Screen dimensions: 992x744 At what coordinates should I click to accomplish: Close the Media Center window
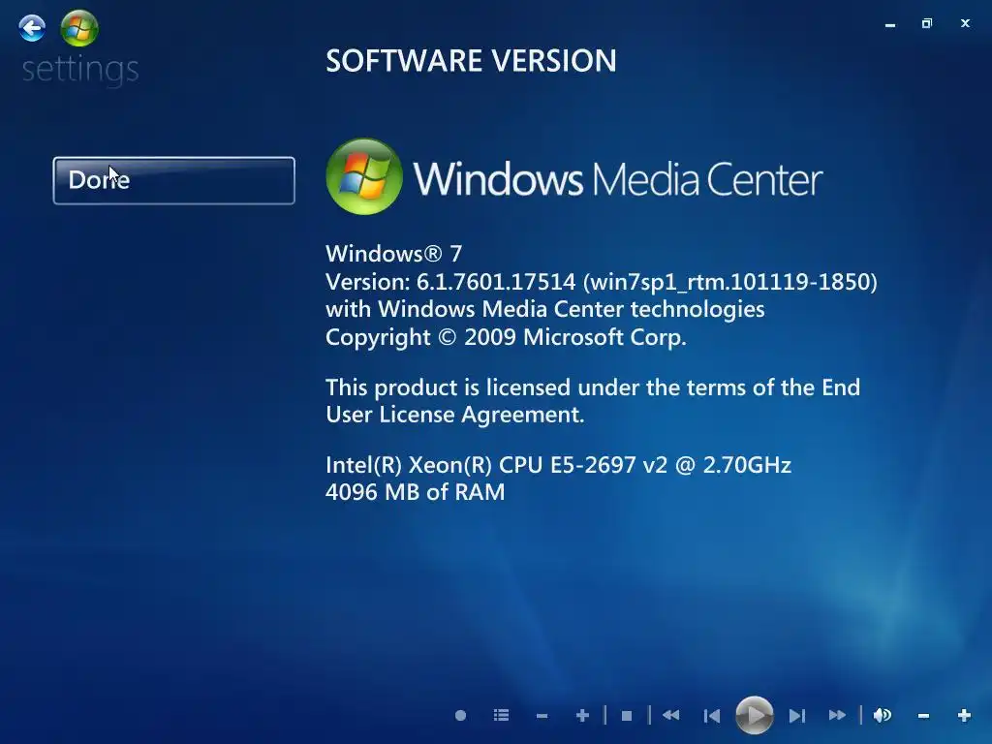click(965, 23)
